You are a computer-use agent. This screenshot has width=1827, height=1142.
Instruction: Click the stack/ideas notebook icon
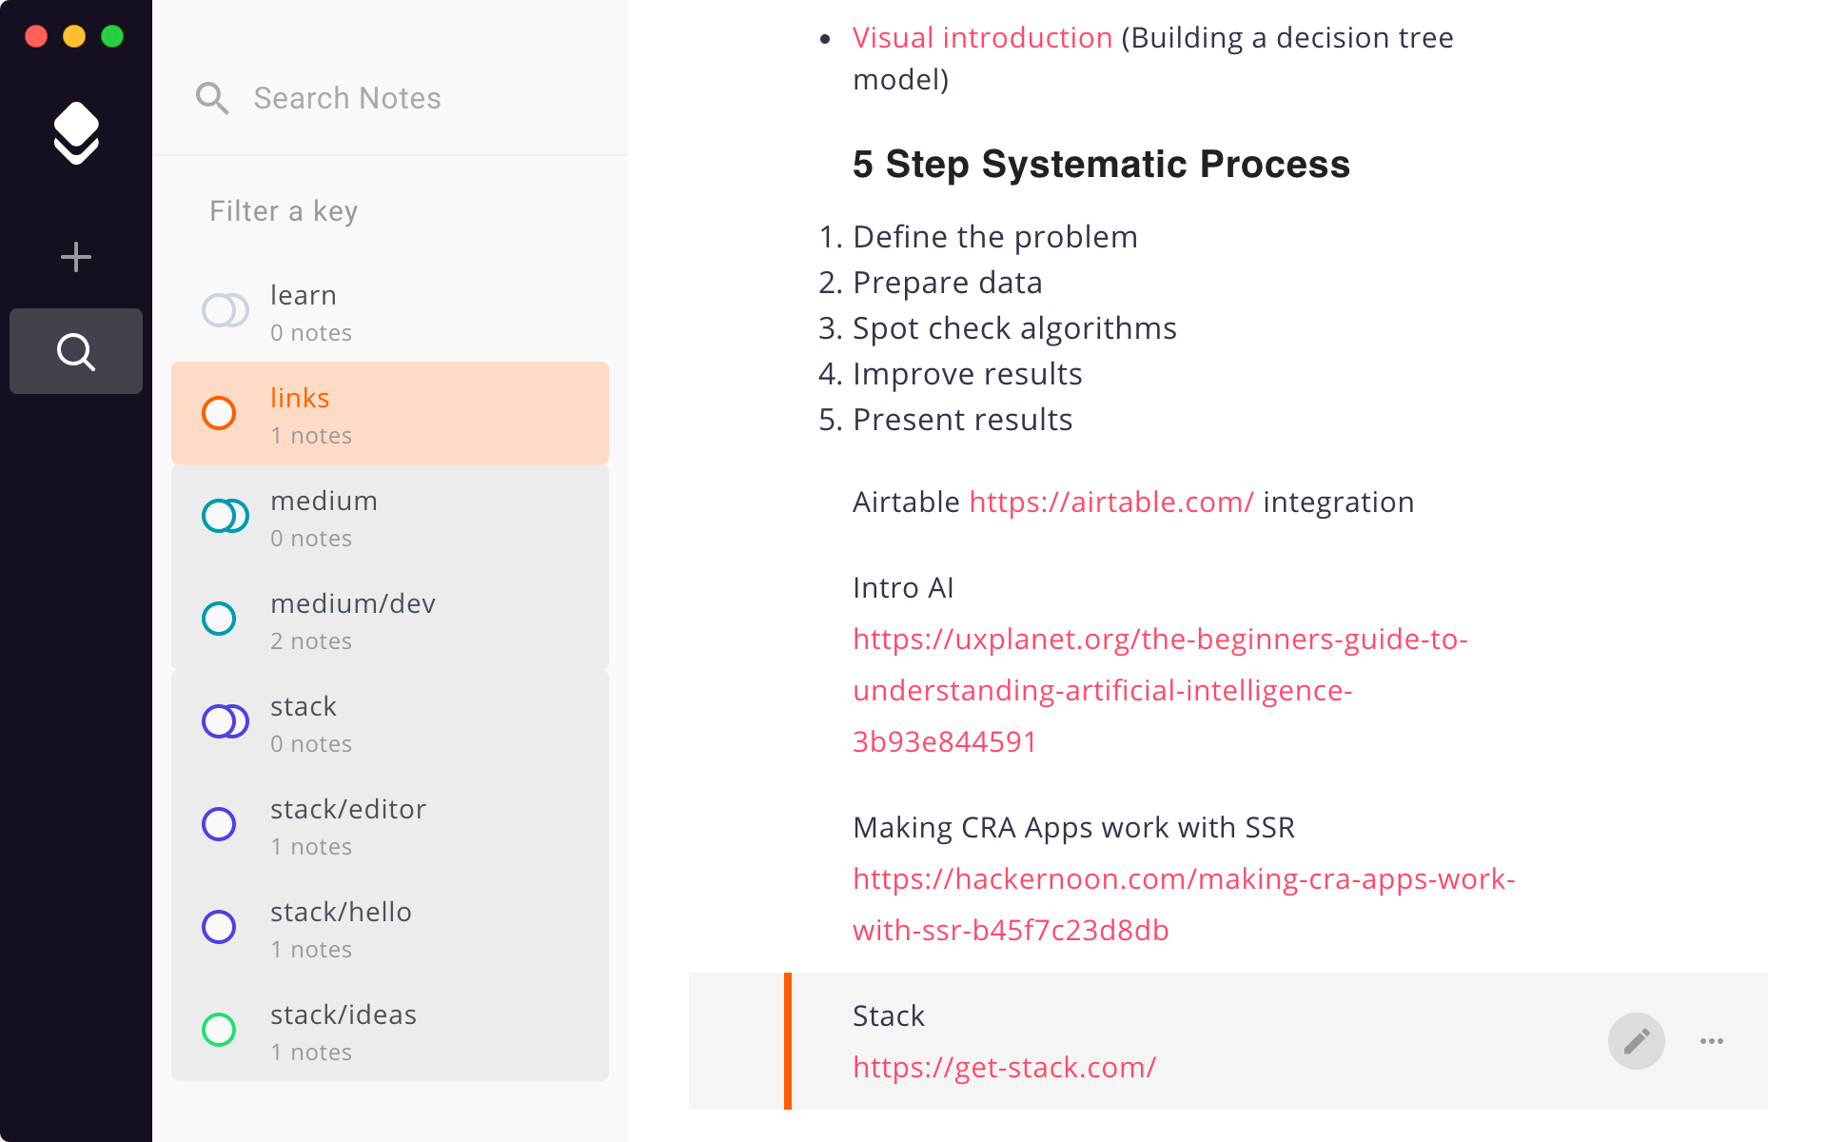tap(217, 1029)
